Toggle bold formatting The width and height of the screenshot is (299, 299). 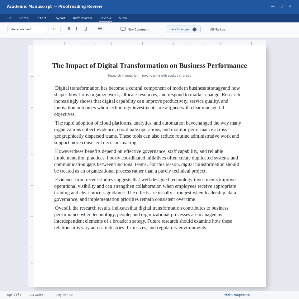tap(69, 29)
